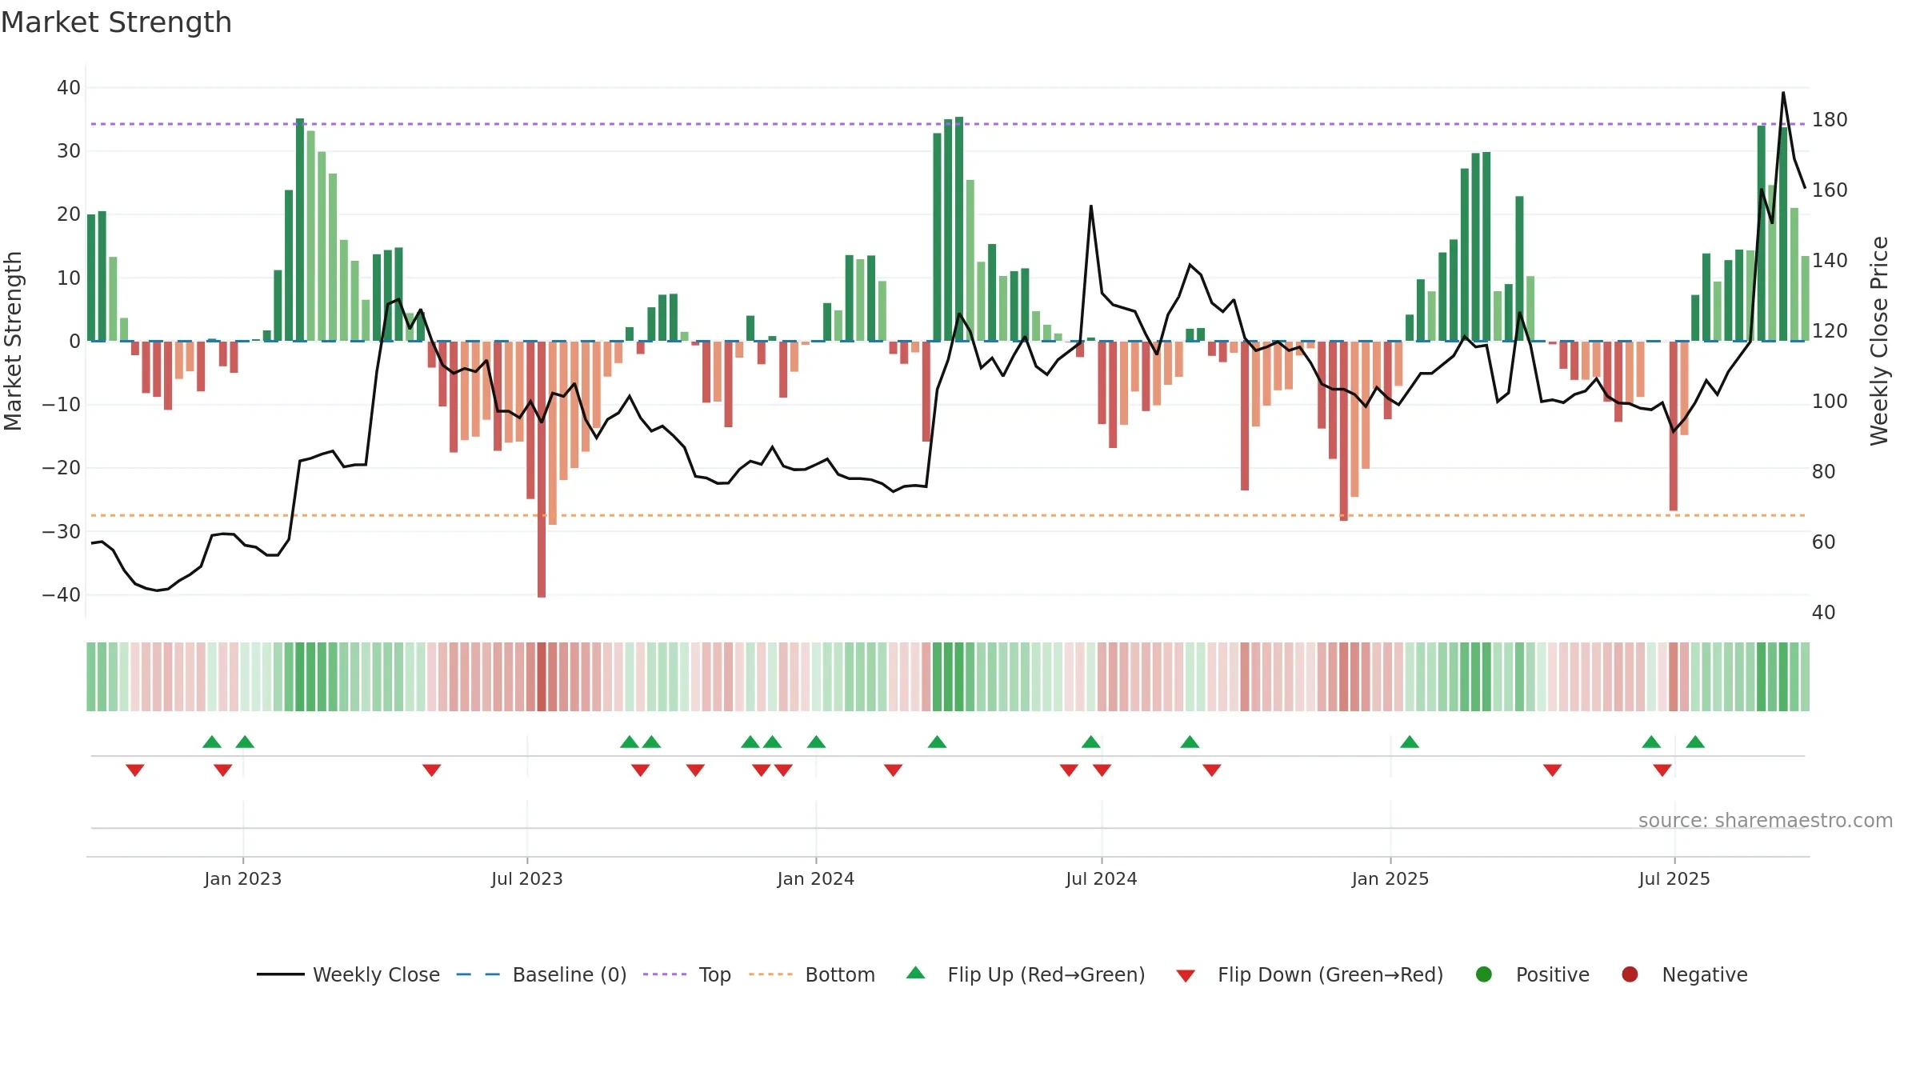Click the green Positive circle legend icon
The width and height of the screenshot is (1920, 1080).
coord(1483,974)
